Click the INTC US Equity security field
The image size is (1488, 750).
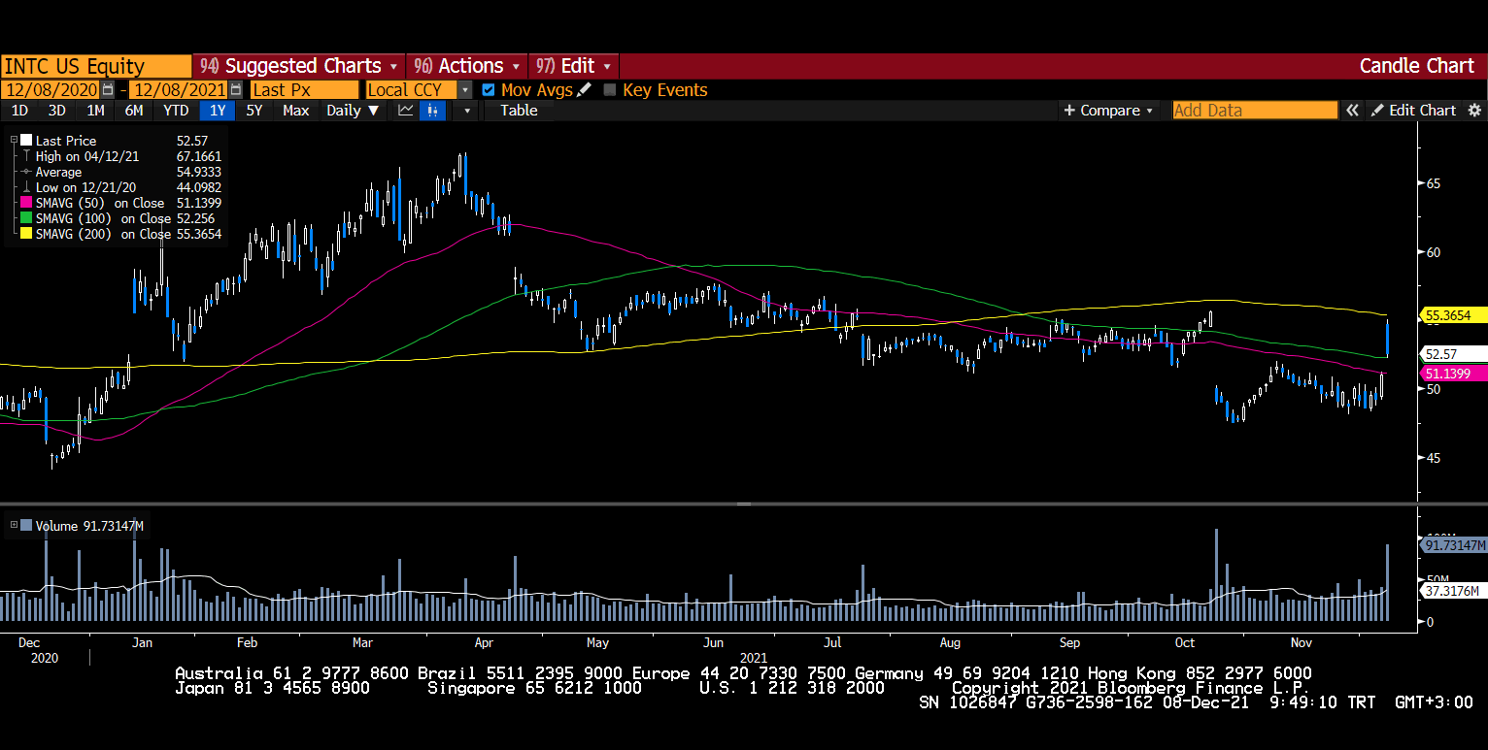(96, 66)
